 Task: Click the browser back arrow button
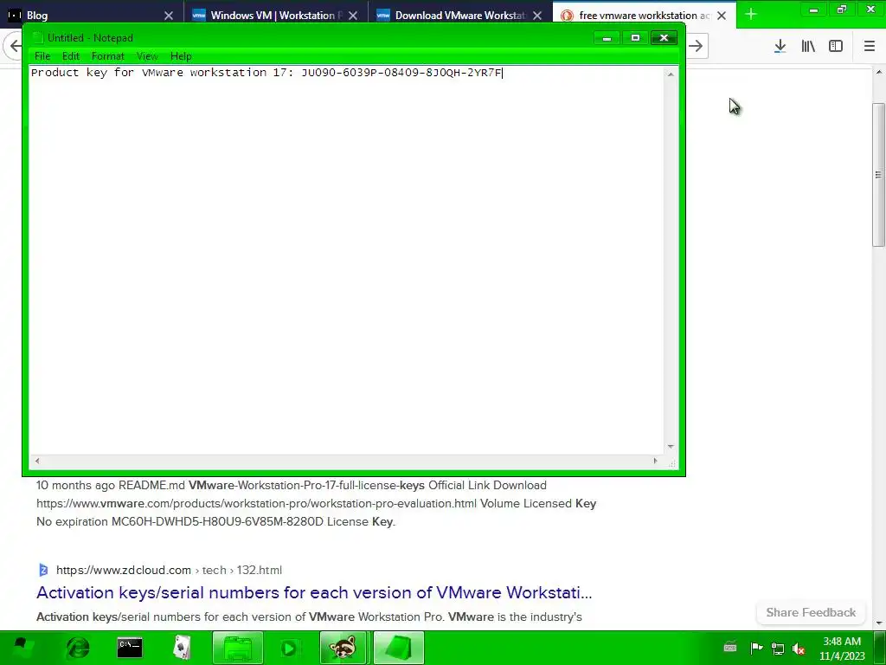tap(14, 46)
